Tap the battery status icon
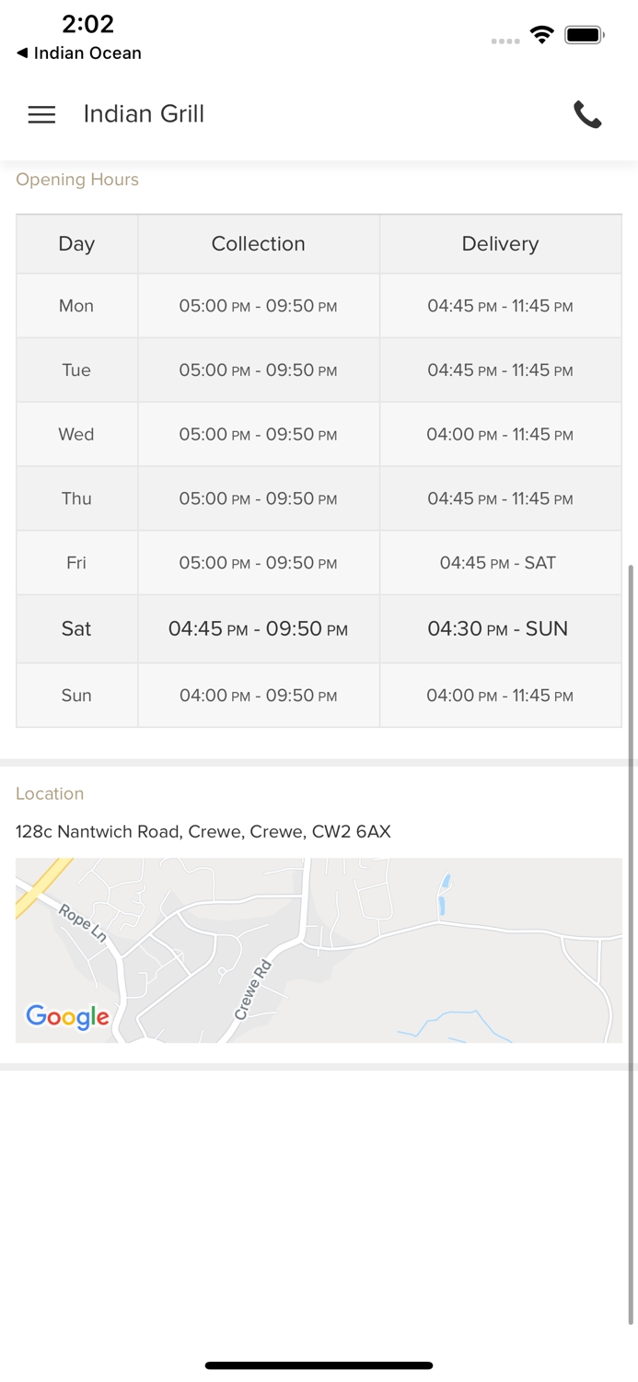Screen dimensions: 638x1382 click(x=585, y=35)
